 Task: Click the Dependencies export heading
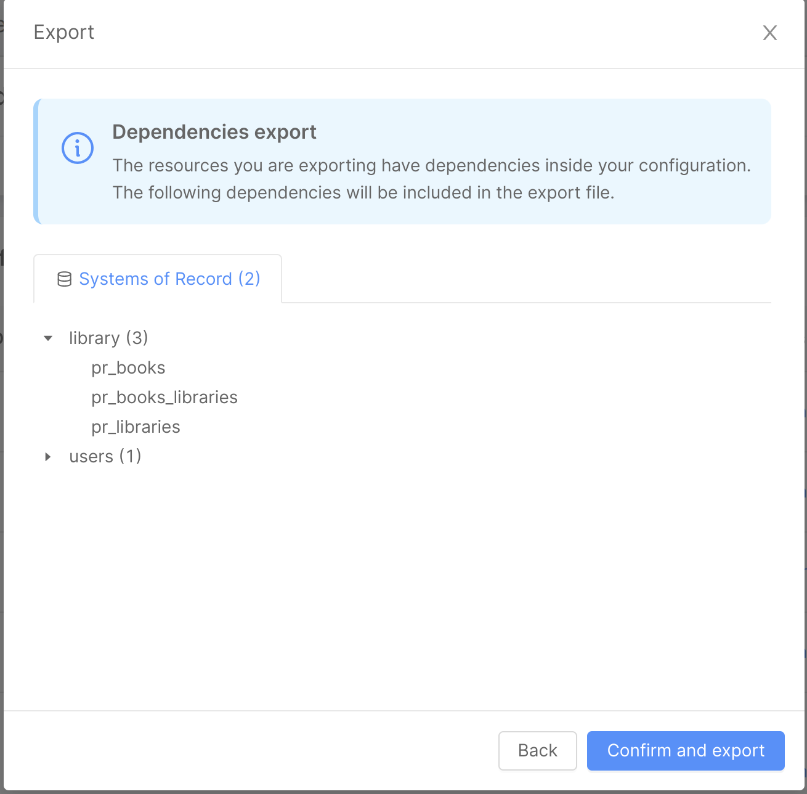coord(214,131)
